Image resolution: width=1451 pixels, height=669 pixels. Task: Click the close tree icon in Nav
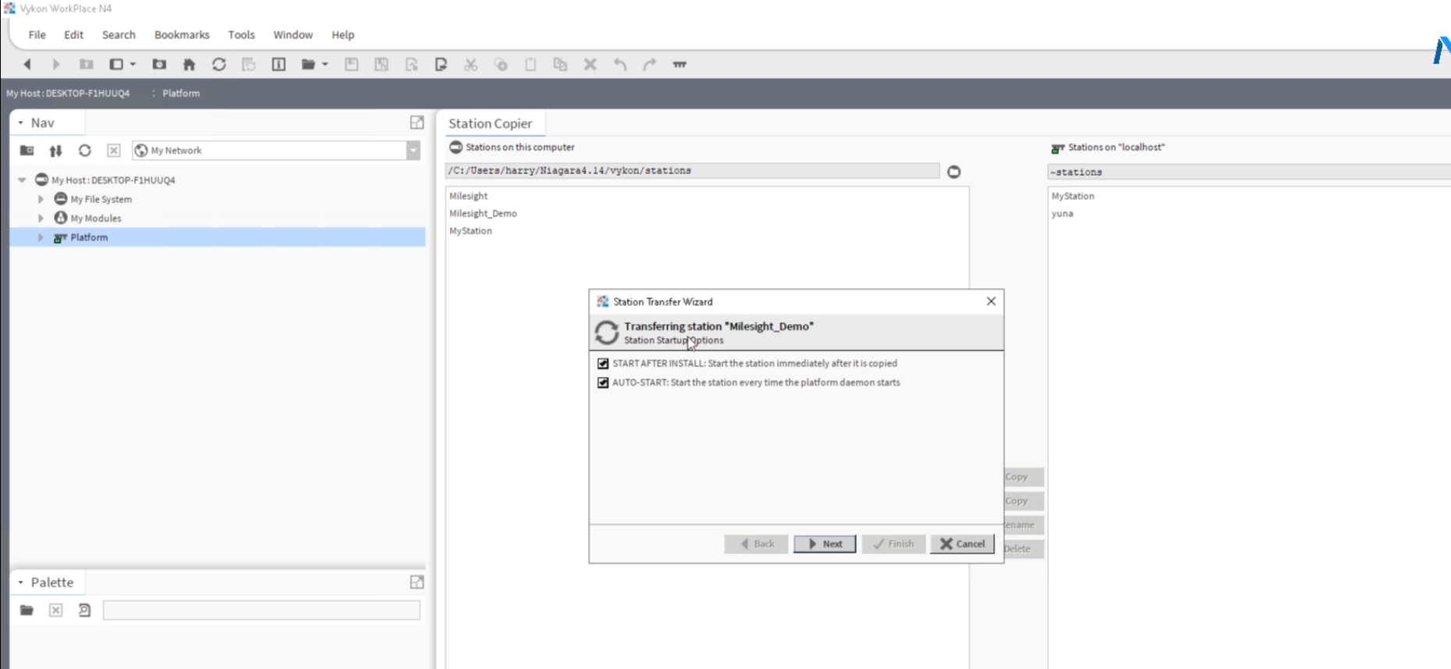pos(114,151)
